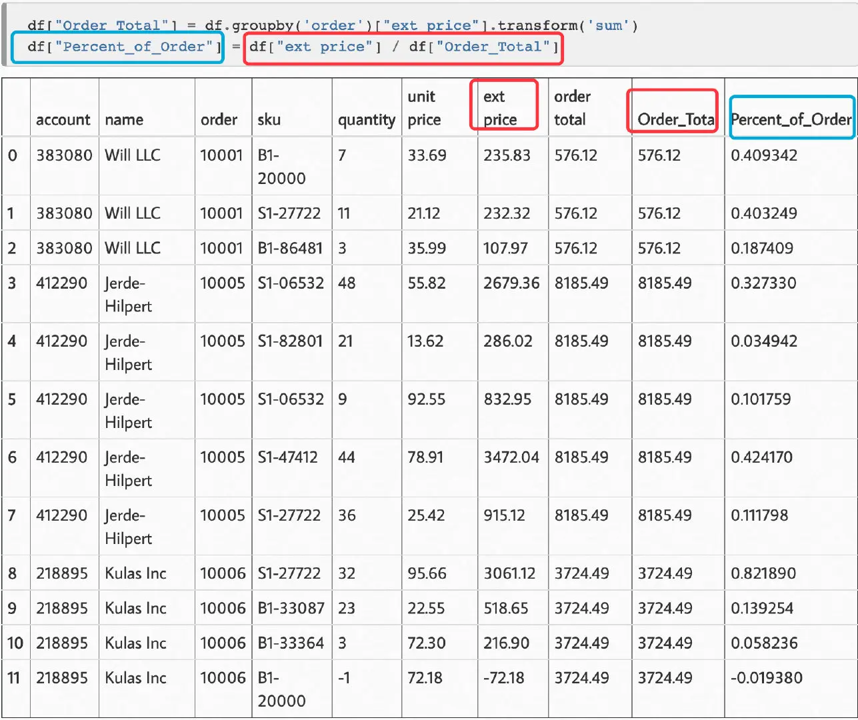This screenshot has width=858, height=720.
Task: Click the Percent_of_Order value 0.821890
Action: click(x=763, y=573)
